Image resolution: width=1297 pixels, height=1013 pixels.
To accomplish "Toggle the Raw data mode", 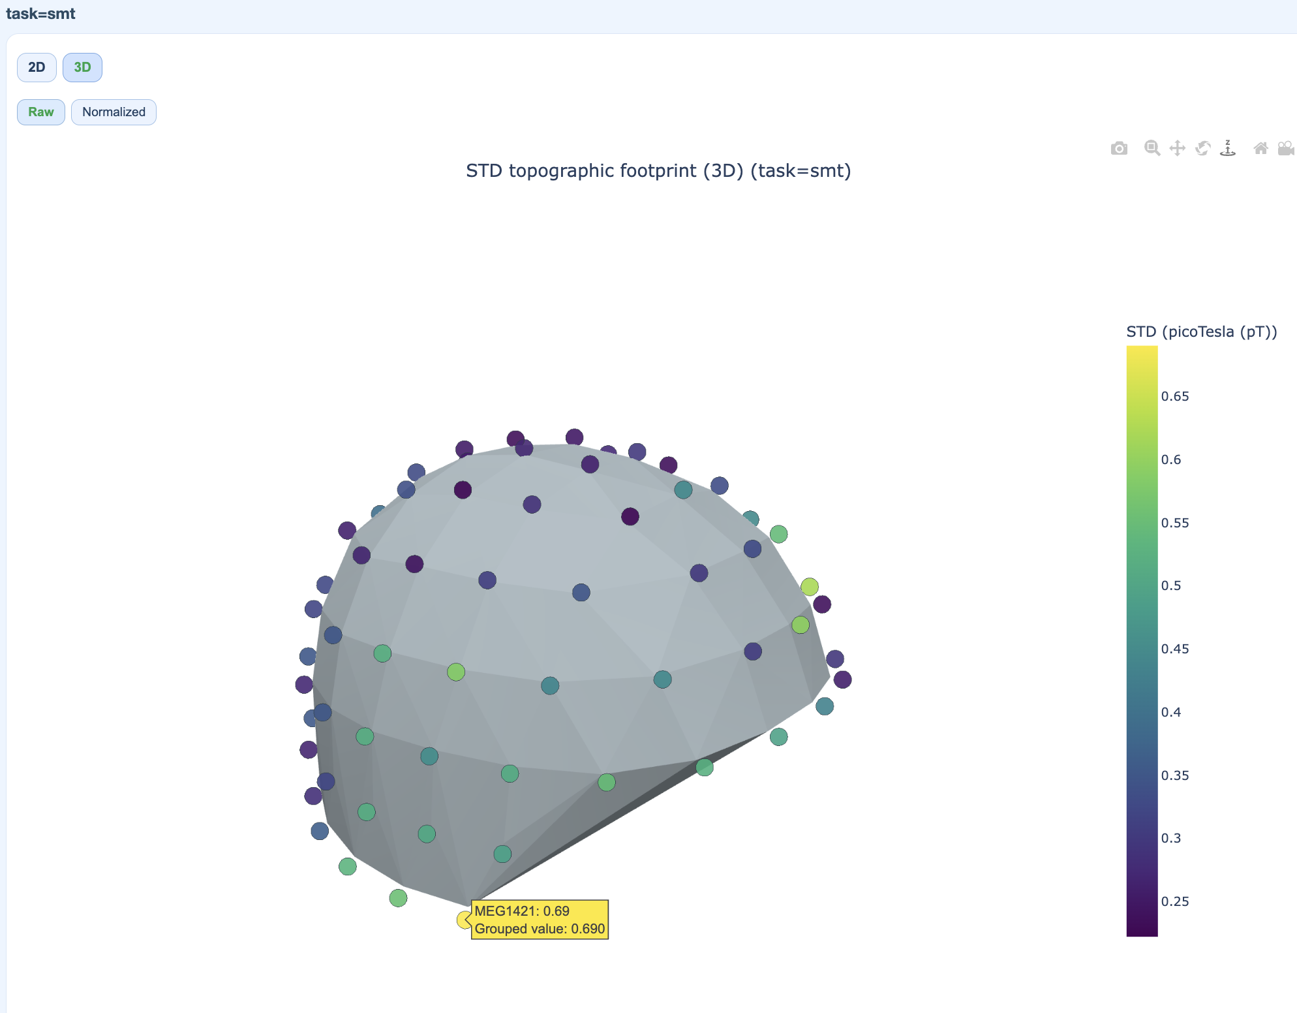I will (40, 112).
